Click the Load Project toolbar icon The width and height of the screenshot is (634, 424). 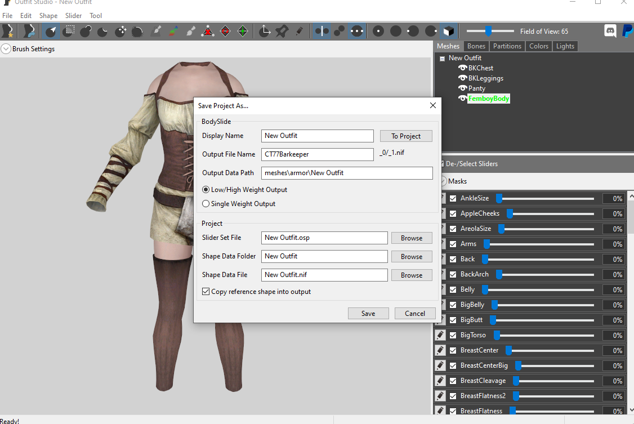tap(29, 31)
